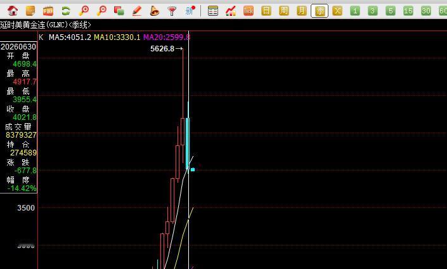Click the K label before MA5

point(41,37)
